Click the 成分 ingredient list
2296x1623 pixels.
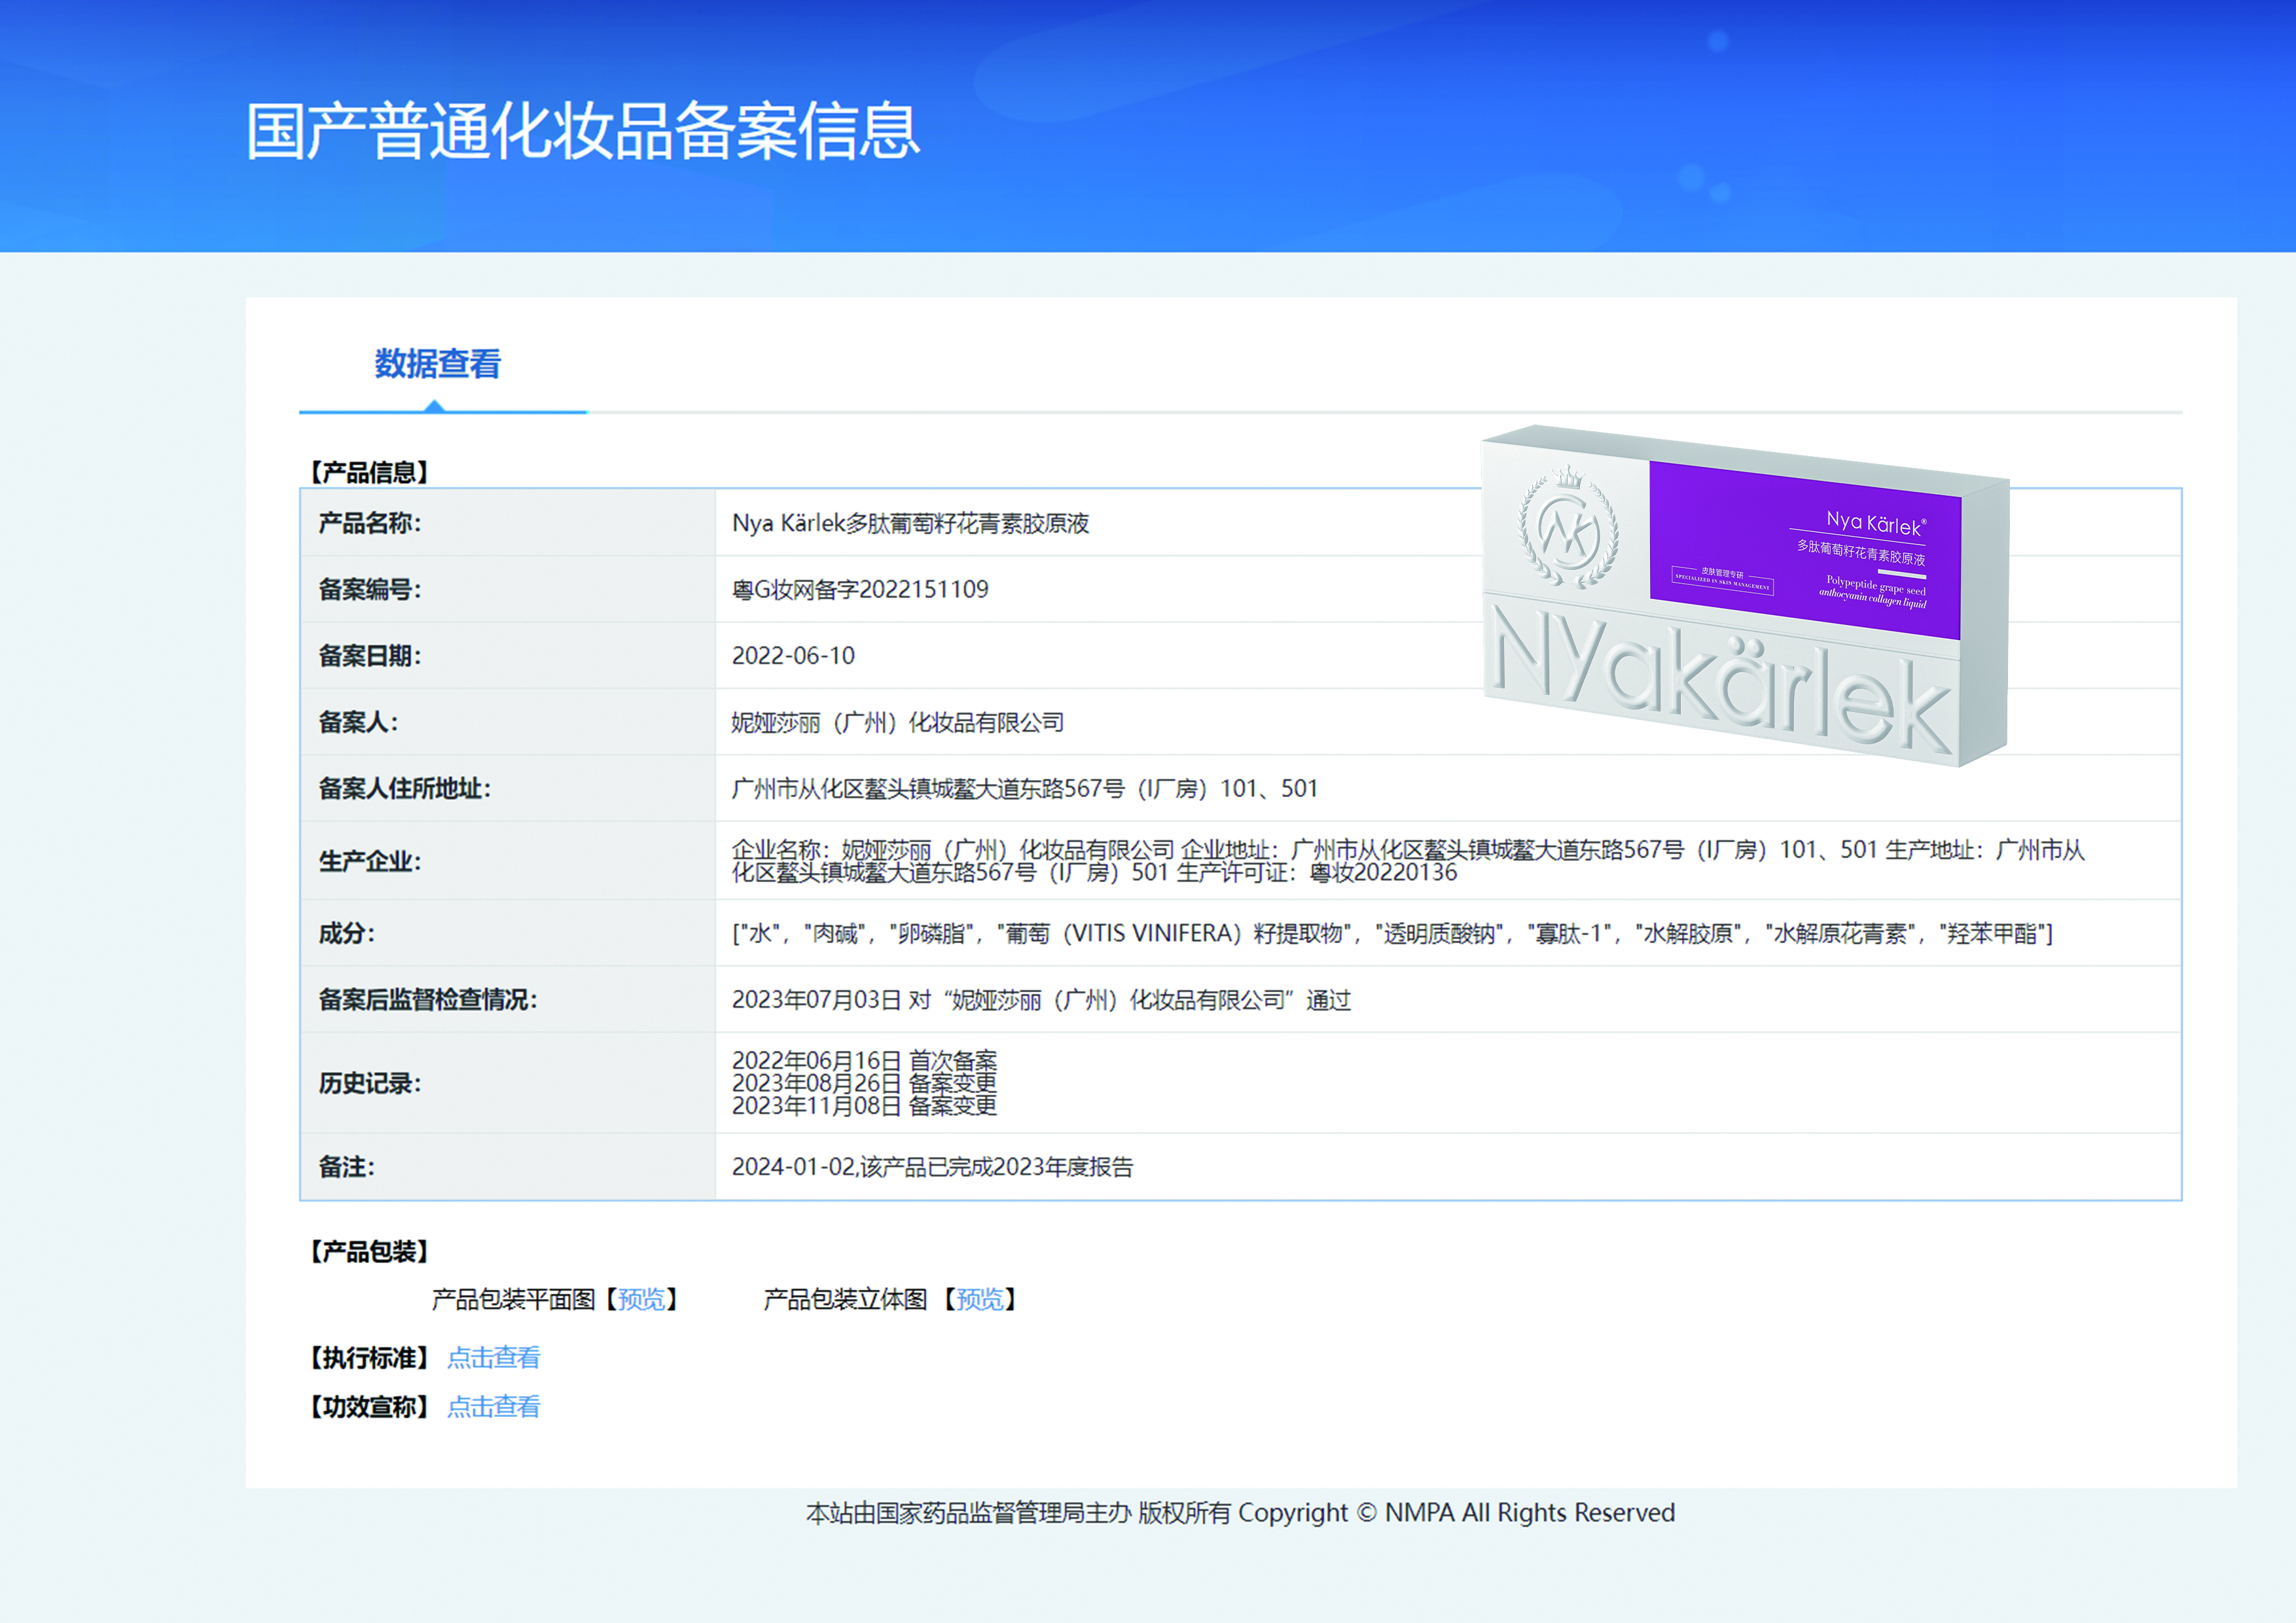(x=1392, y=934)
